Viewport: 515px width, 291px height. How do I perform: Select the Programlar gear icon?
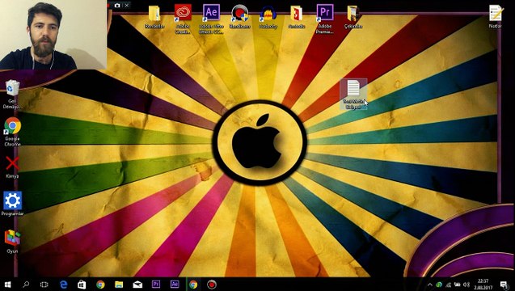tap(12, 204)
